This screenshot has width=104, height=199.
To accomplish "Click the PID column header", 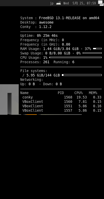I will (61, 93).
